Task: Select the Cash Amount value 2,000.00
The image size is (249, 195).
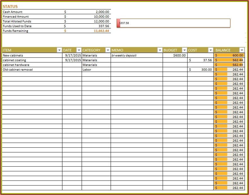Action: (x=102, y=12)
